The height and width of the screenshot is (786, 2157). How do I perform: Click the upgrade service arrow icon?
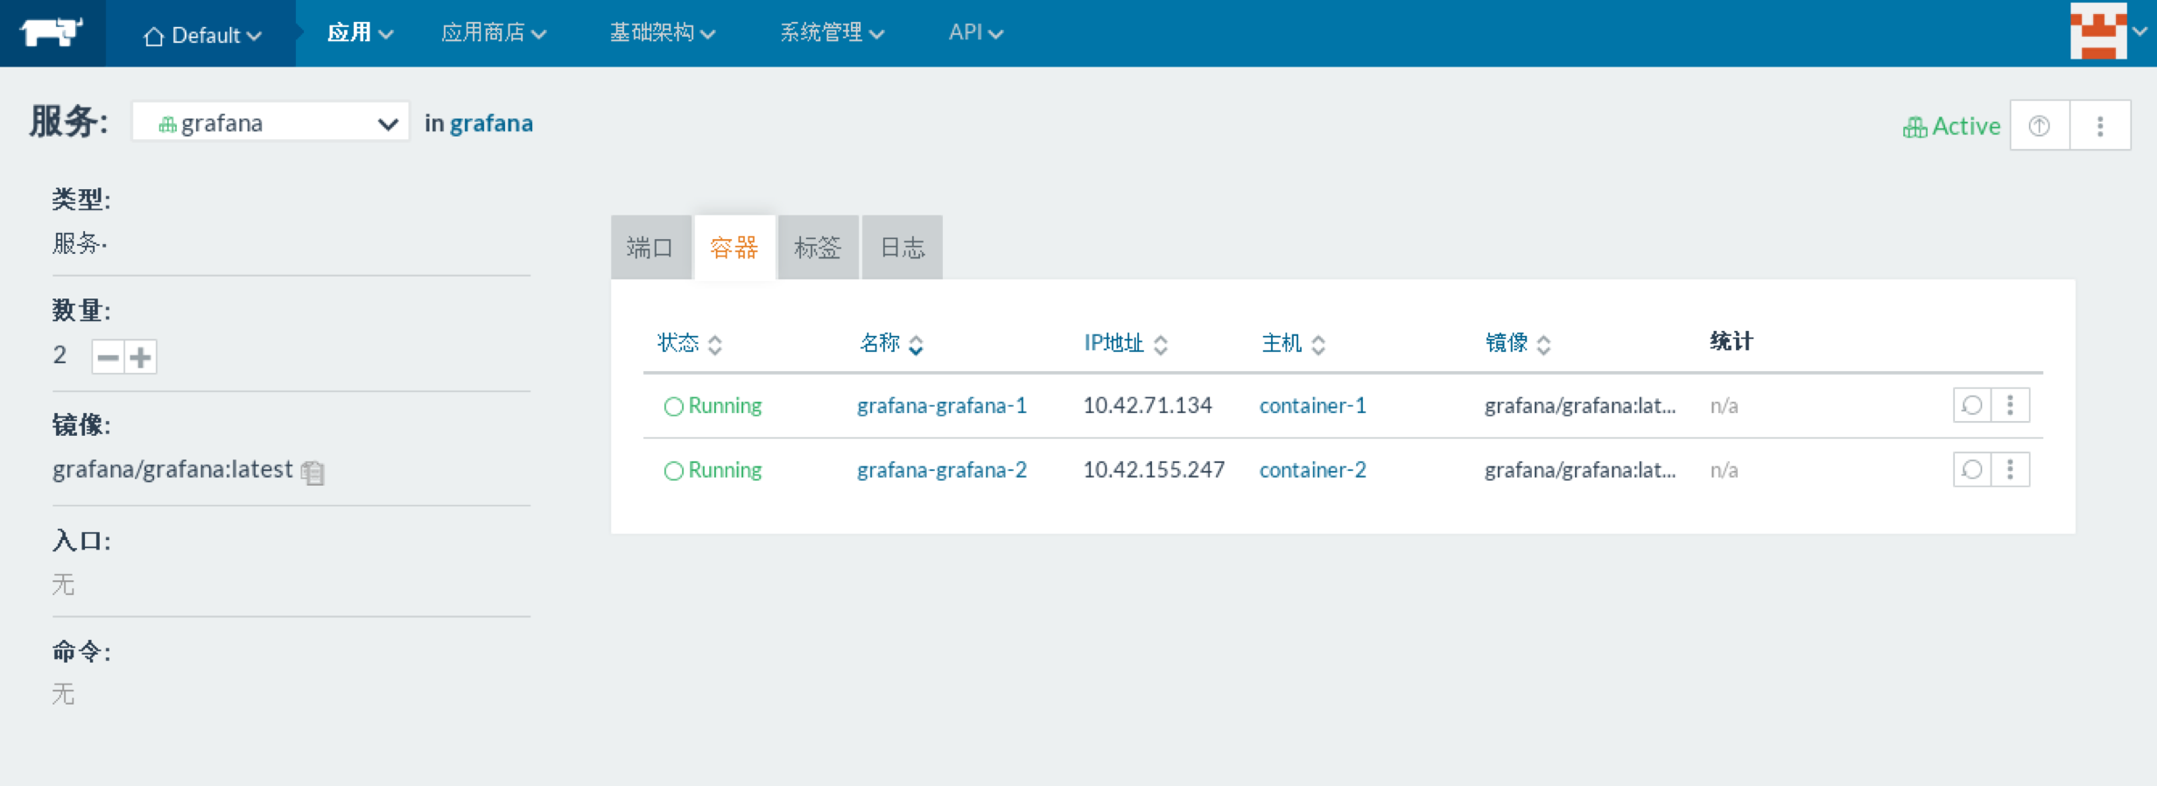click(2039, 126)
